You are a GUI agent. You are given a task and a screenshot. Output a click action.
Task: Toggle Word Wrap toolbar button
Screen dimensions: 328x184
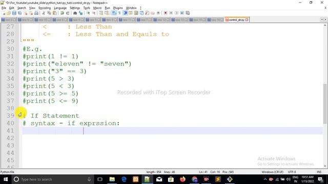(x=114, y=13)
